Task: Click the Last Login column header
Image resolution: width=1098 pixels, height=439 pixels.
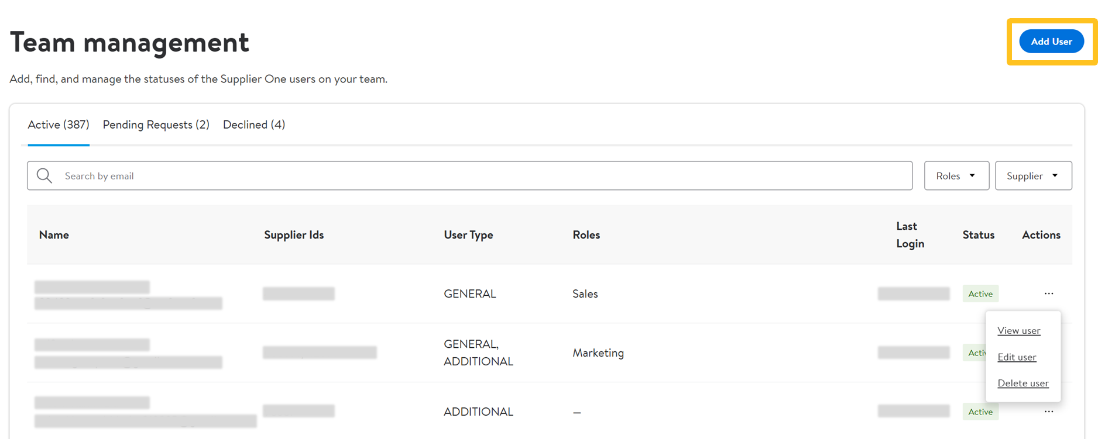Action: click(910, 234)
